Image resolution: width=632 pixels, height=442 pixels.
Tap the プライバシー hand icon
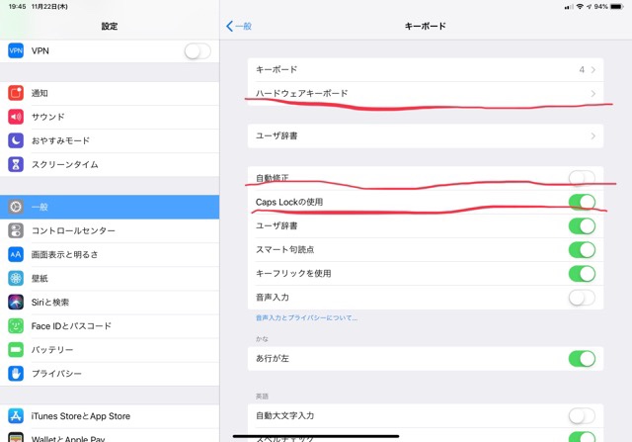[16, 374]
